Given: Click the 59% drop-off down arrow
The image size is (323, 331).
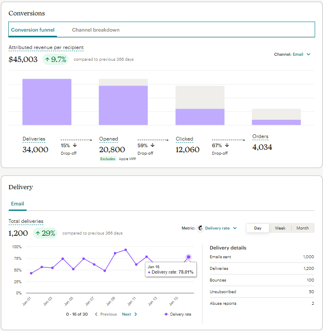Looking at the screenshot, I should click(153, 145).
